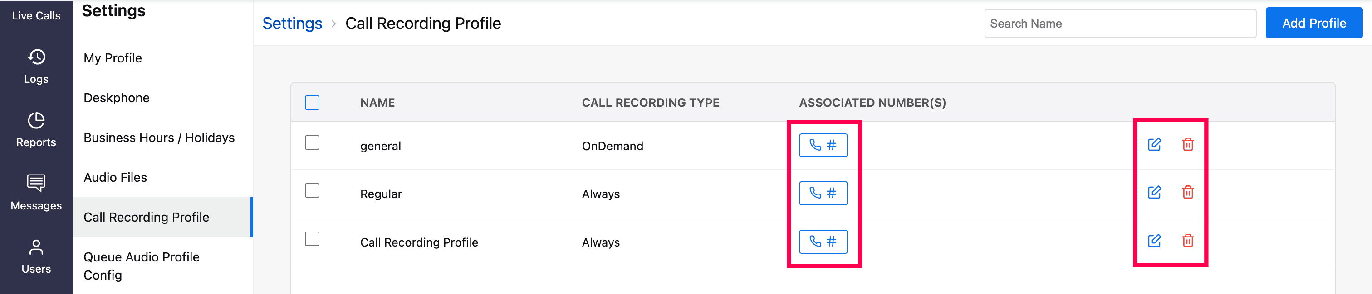Open Logs from the sidebar
Viewport: 1372px width, 294px height.
(x=36, y=66)
